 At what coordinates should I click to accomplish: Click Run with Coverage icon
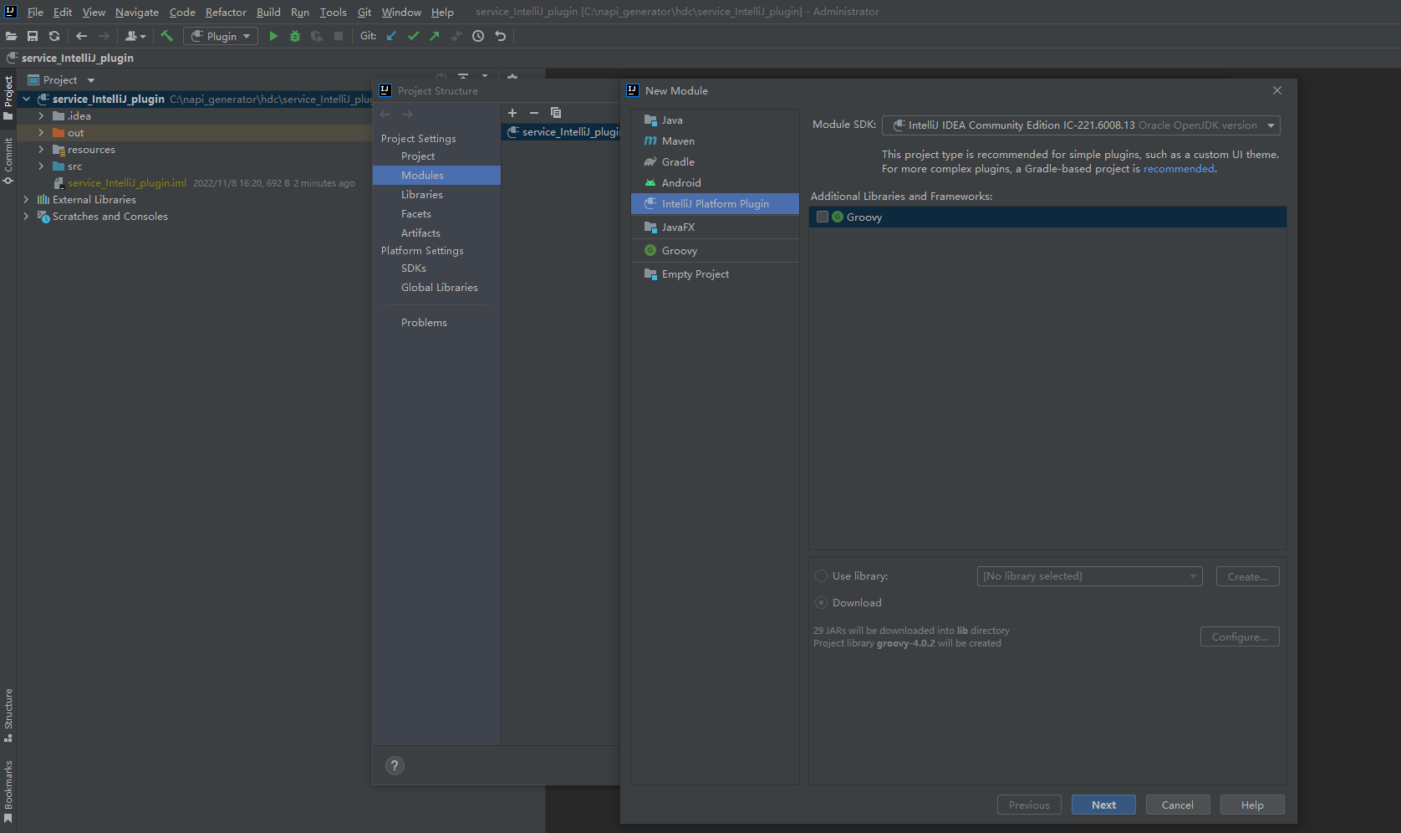[x=317, y=36]
